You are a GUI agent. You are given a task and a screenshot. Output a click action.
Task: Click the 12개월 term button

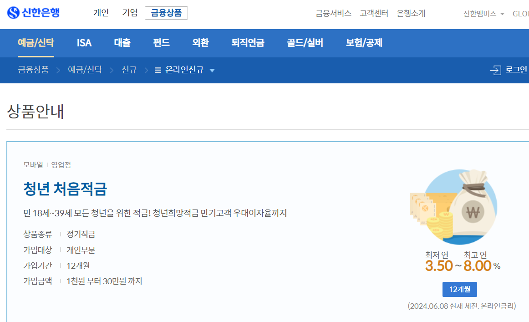(459, 289)
